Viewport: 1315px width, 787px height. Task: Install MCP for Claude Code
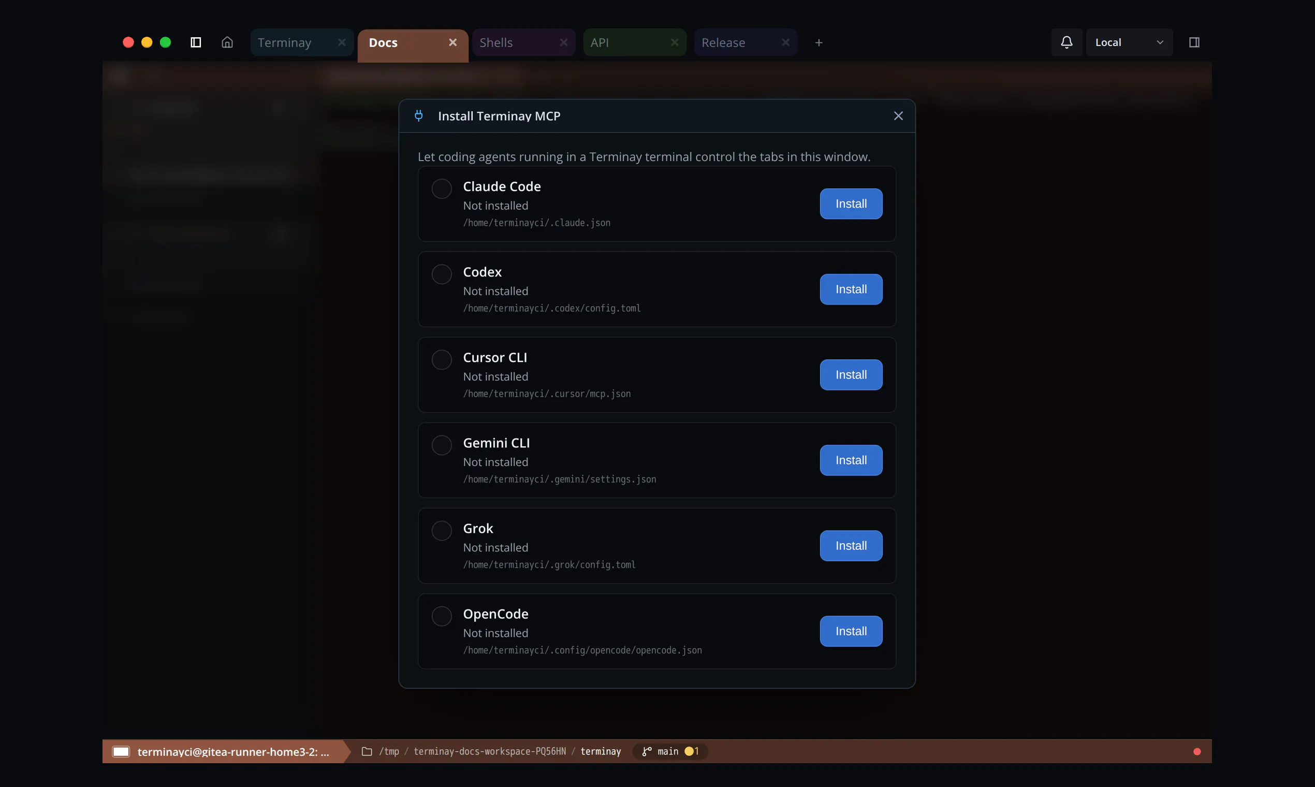pos(851,203)
